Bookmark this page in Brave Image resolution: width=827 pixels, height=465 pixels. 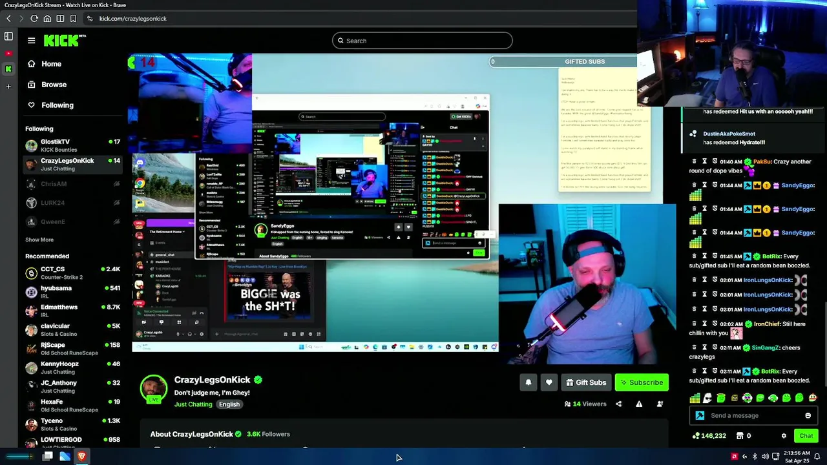(73, 19)
